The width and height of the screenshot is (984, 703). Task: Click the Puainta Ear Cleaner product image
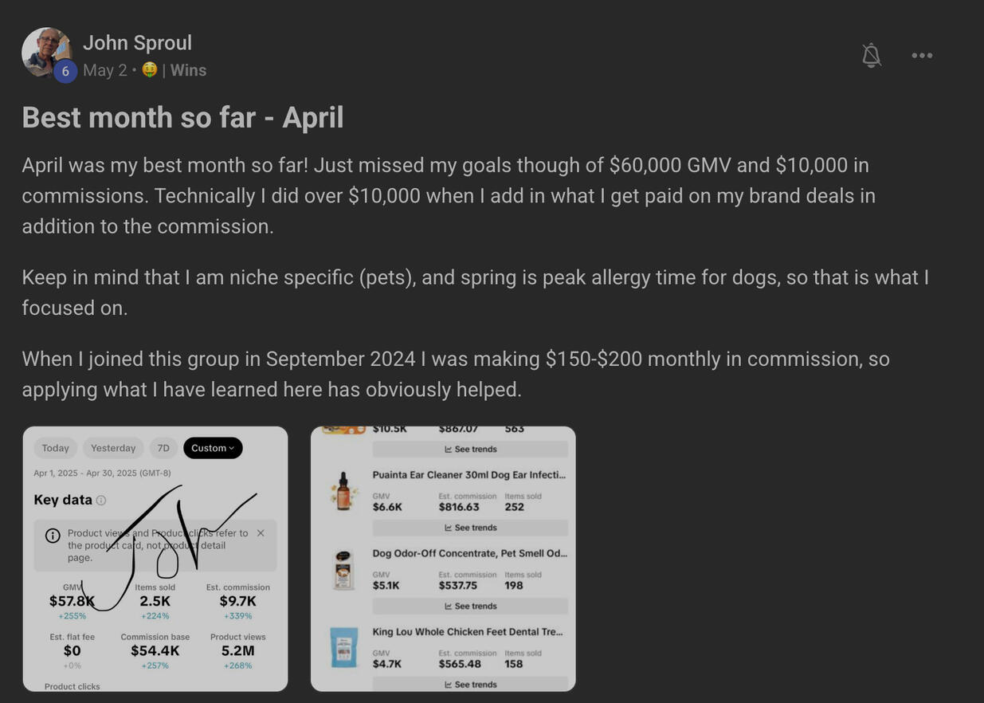click(343, 490)
